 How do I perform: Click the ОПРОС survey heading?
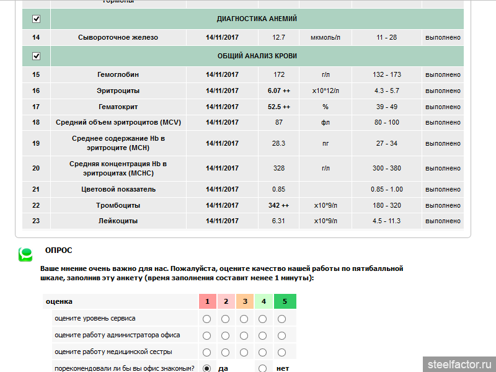click(58, 250)
